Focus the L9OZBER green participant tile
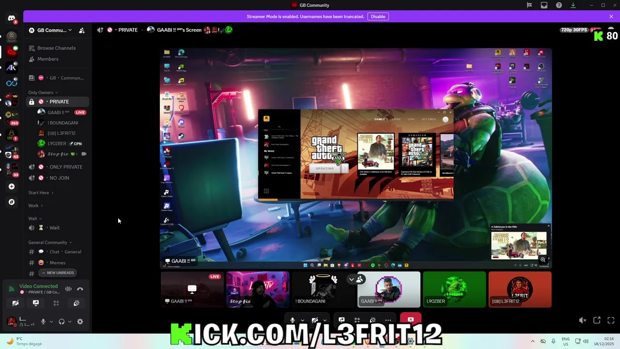The image size is (620, 349). (454, 289)
